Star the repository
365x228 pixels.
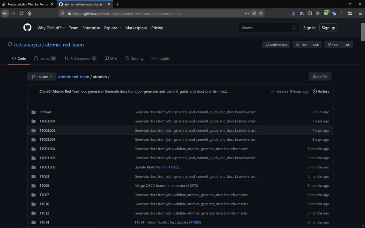pyautogui.click(x=301, y=45)
